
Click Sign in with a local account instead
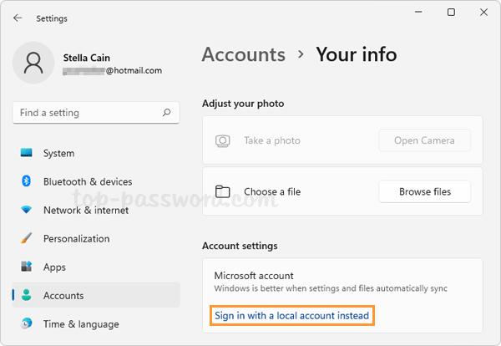pyautogui.click(x=291, y=315)
